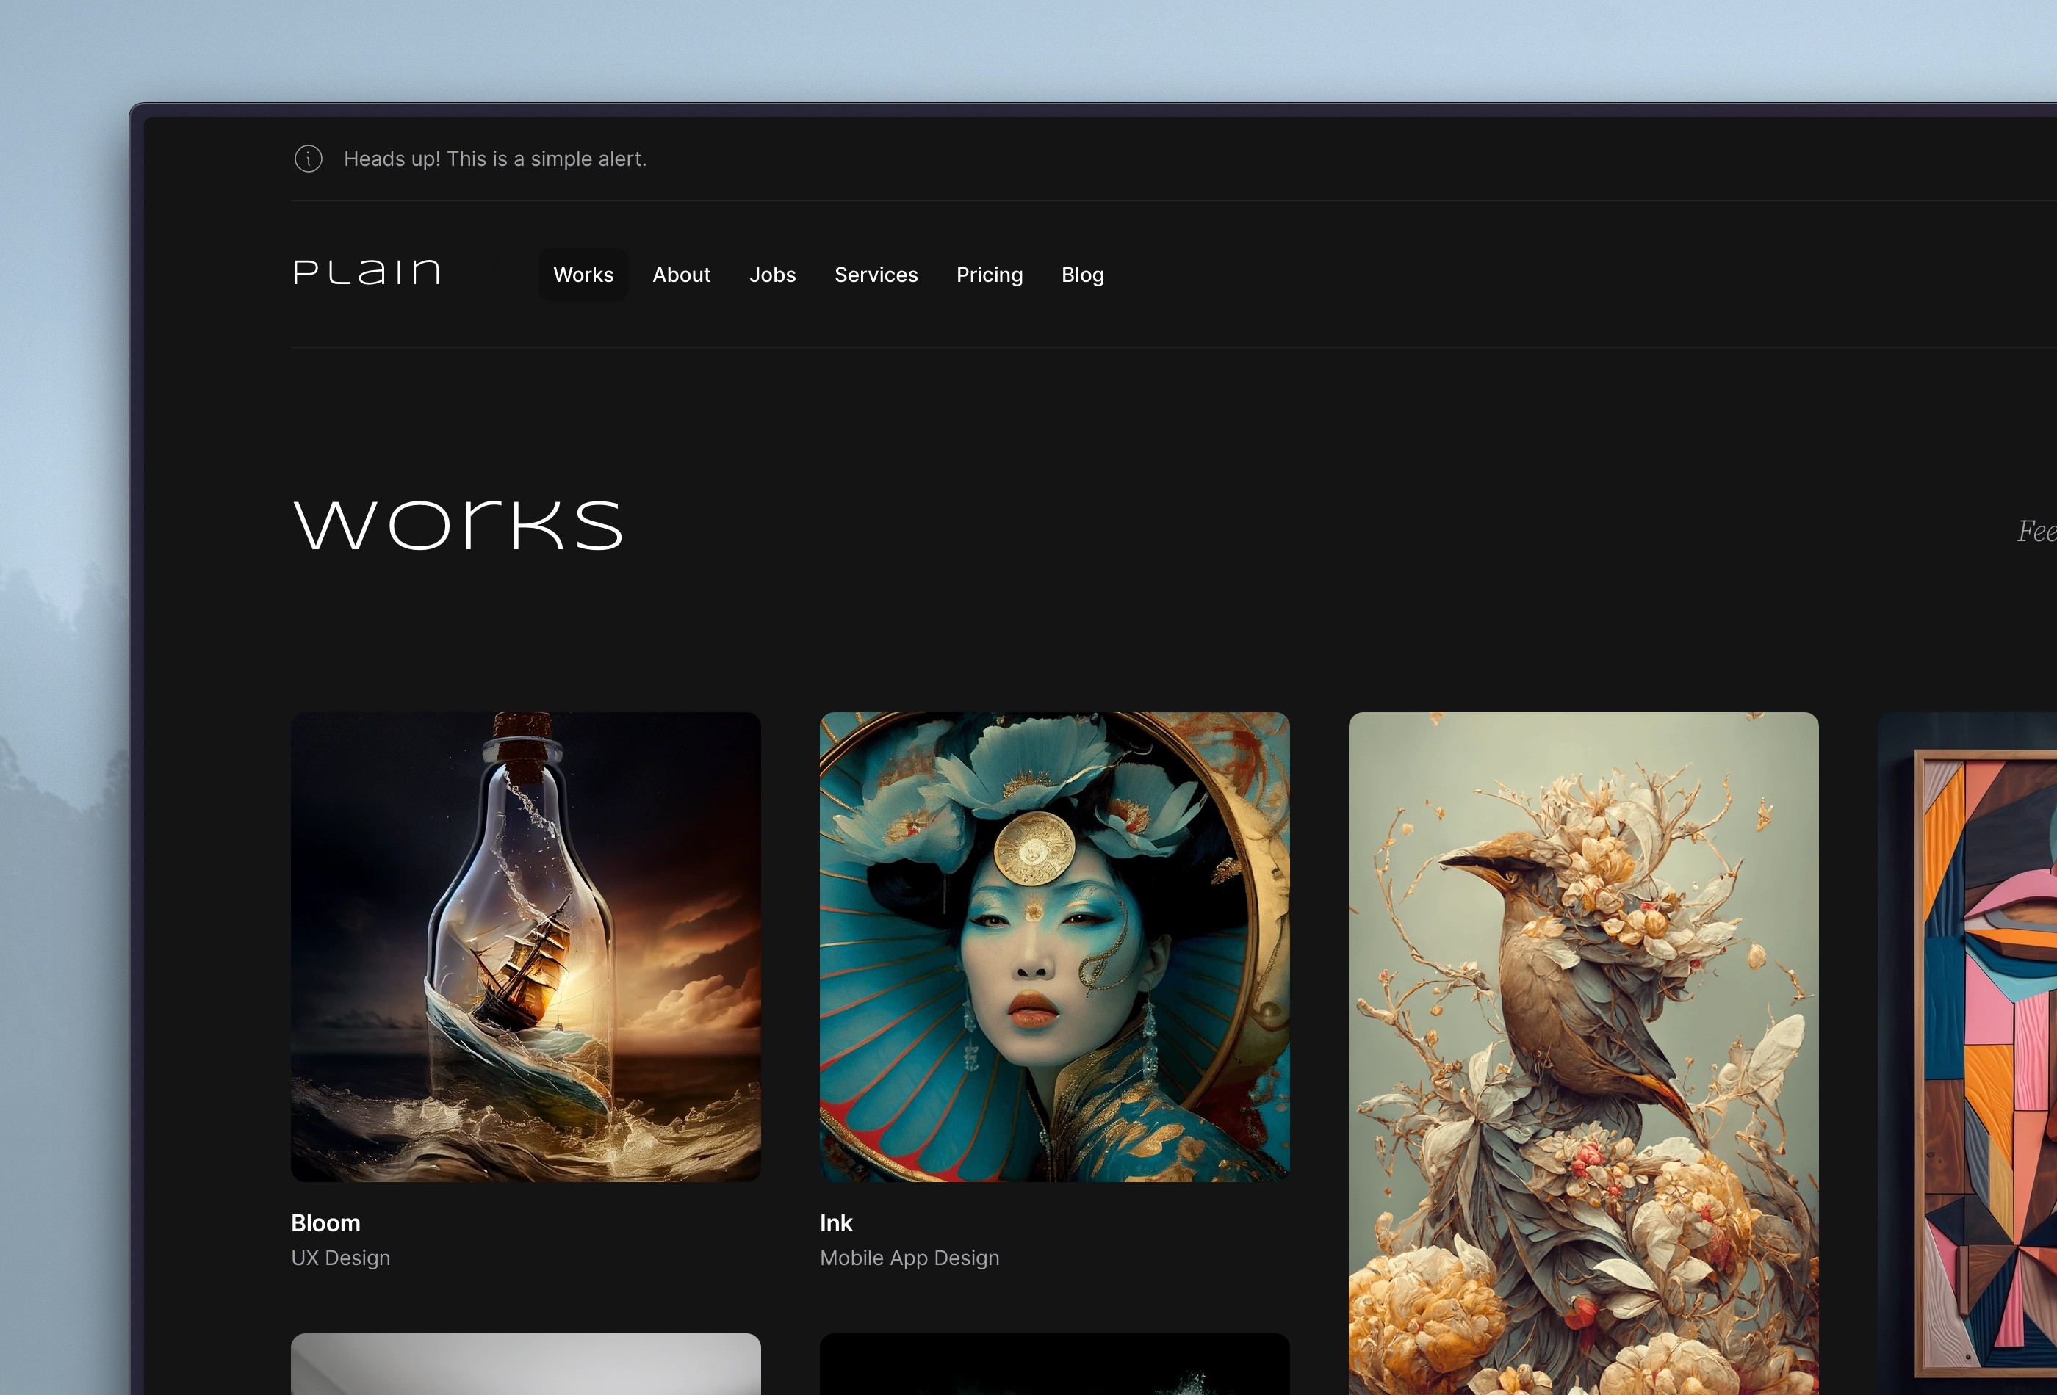Select the Works navigation tab
Screen dimensions: 2057x1395
pyautogui.click(x=583, y=274)
